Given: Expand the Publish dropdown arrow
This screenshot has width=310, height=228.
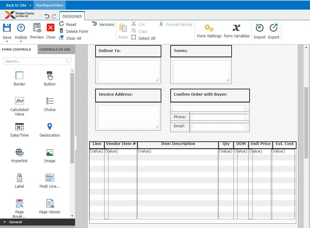Looking at the screenshot, I should point(21,42).
